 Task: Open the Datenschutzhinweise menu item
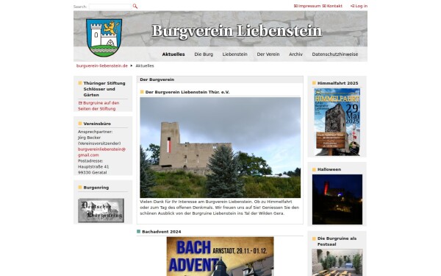coord(334,54)
